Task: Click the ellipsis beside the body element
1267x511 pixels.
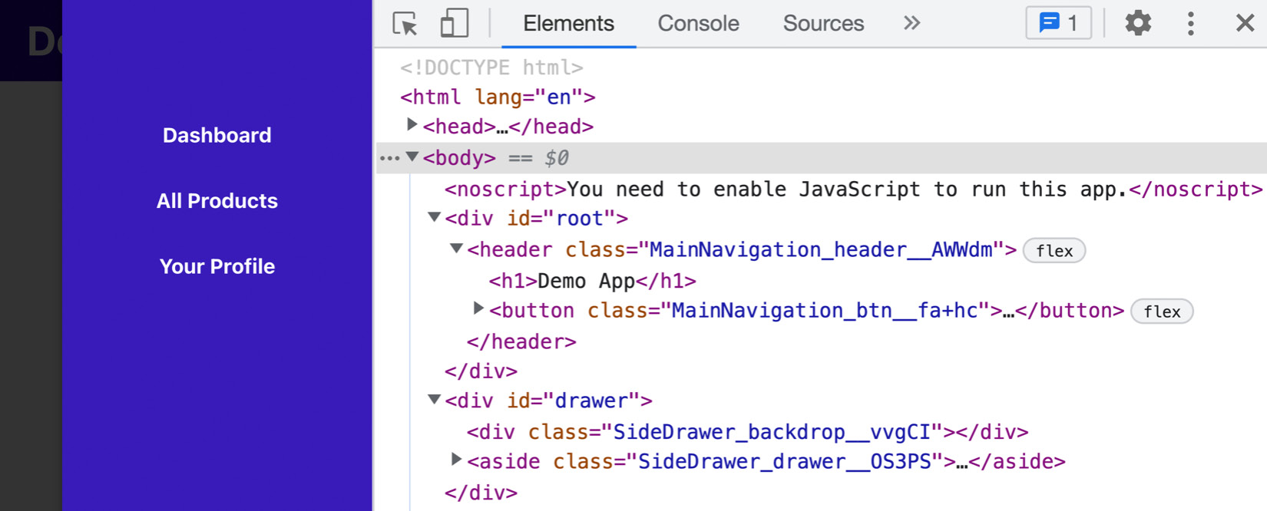Action: [389, 159]
